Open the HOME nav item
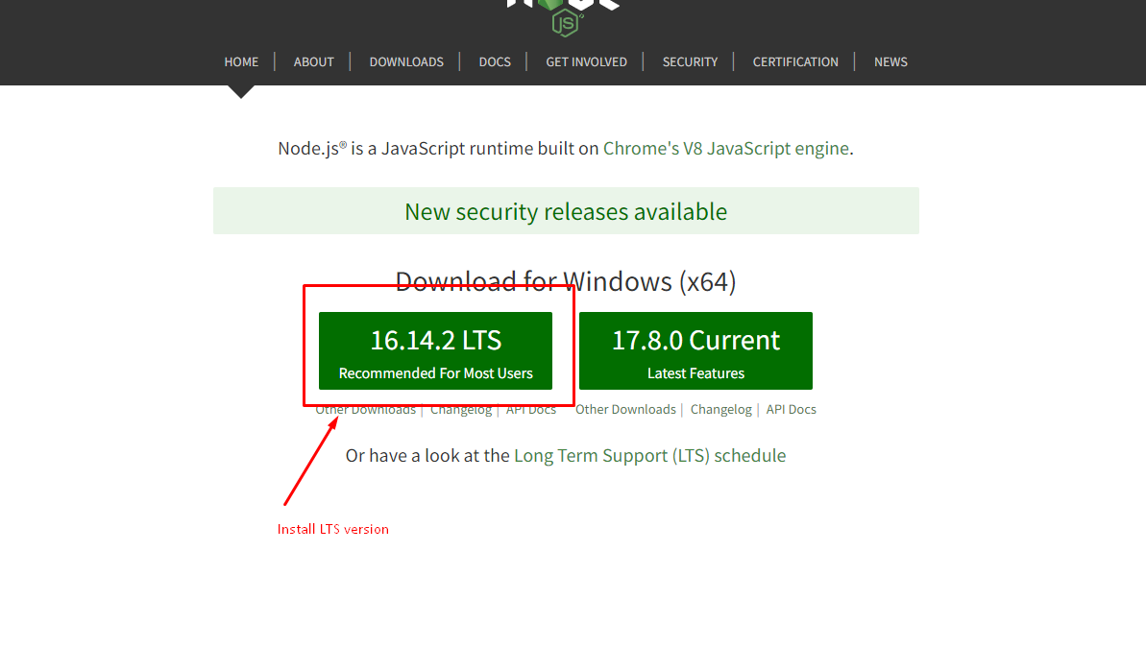This screenshot has width=1146, height=671. 241,62
